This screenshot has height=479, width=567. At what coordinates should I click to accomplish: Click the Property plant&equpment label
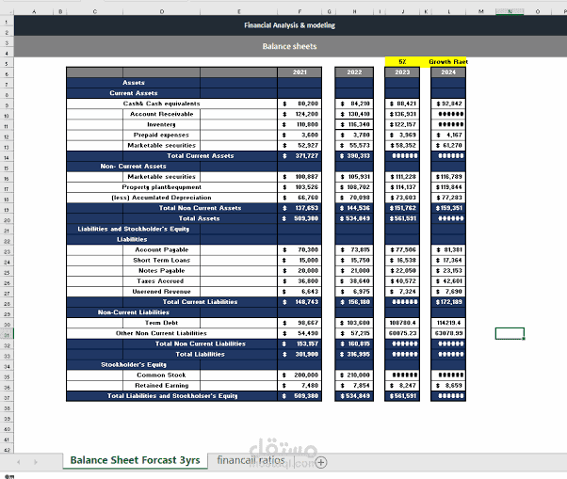tap(161, 187)
